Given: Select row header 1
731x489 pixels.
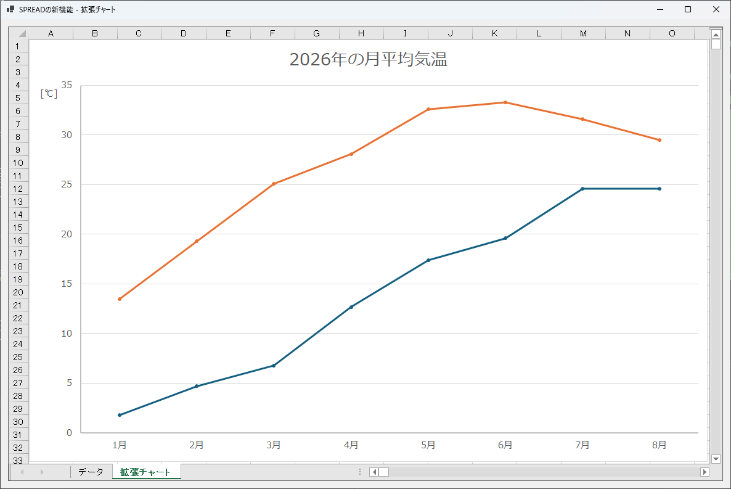Looking at the screenshot, I should (x=18, y=46).
